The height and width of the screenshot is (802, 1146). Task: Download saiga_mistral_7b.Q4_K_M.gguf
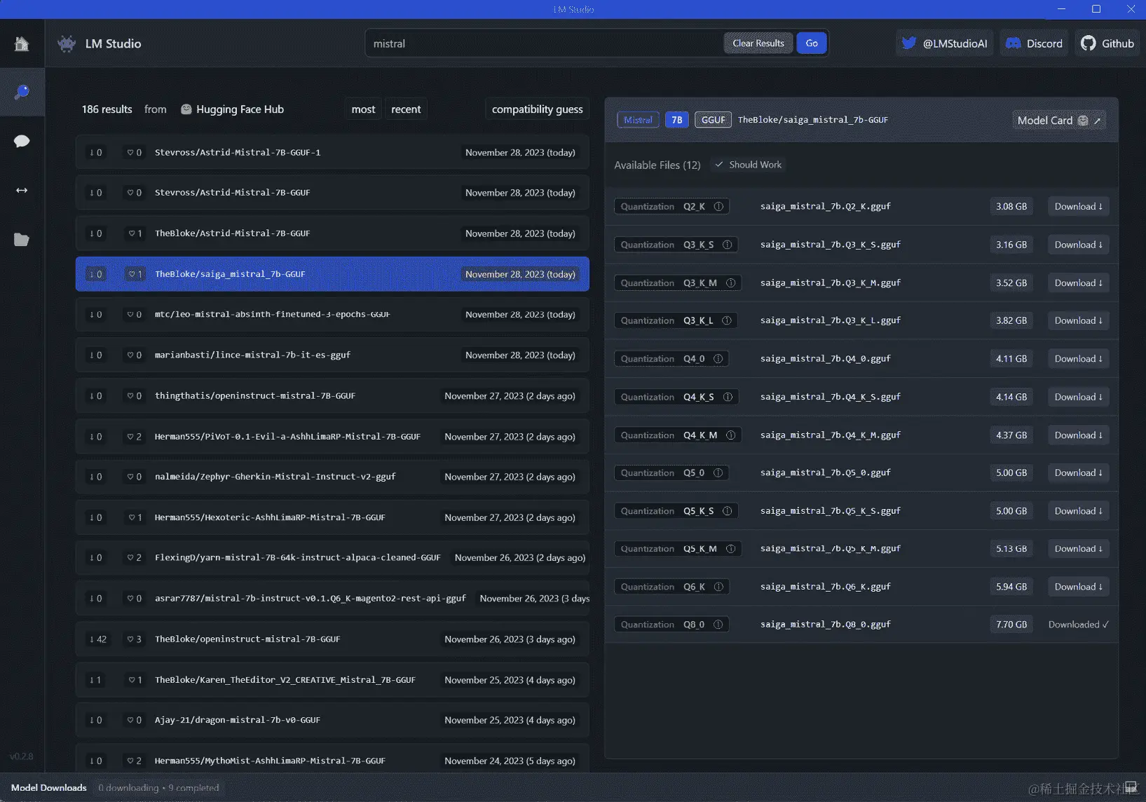click(1079, 435)
